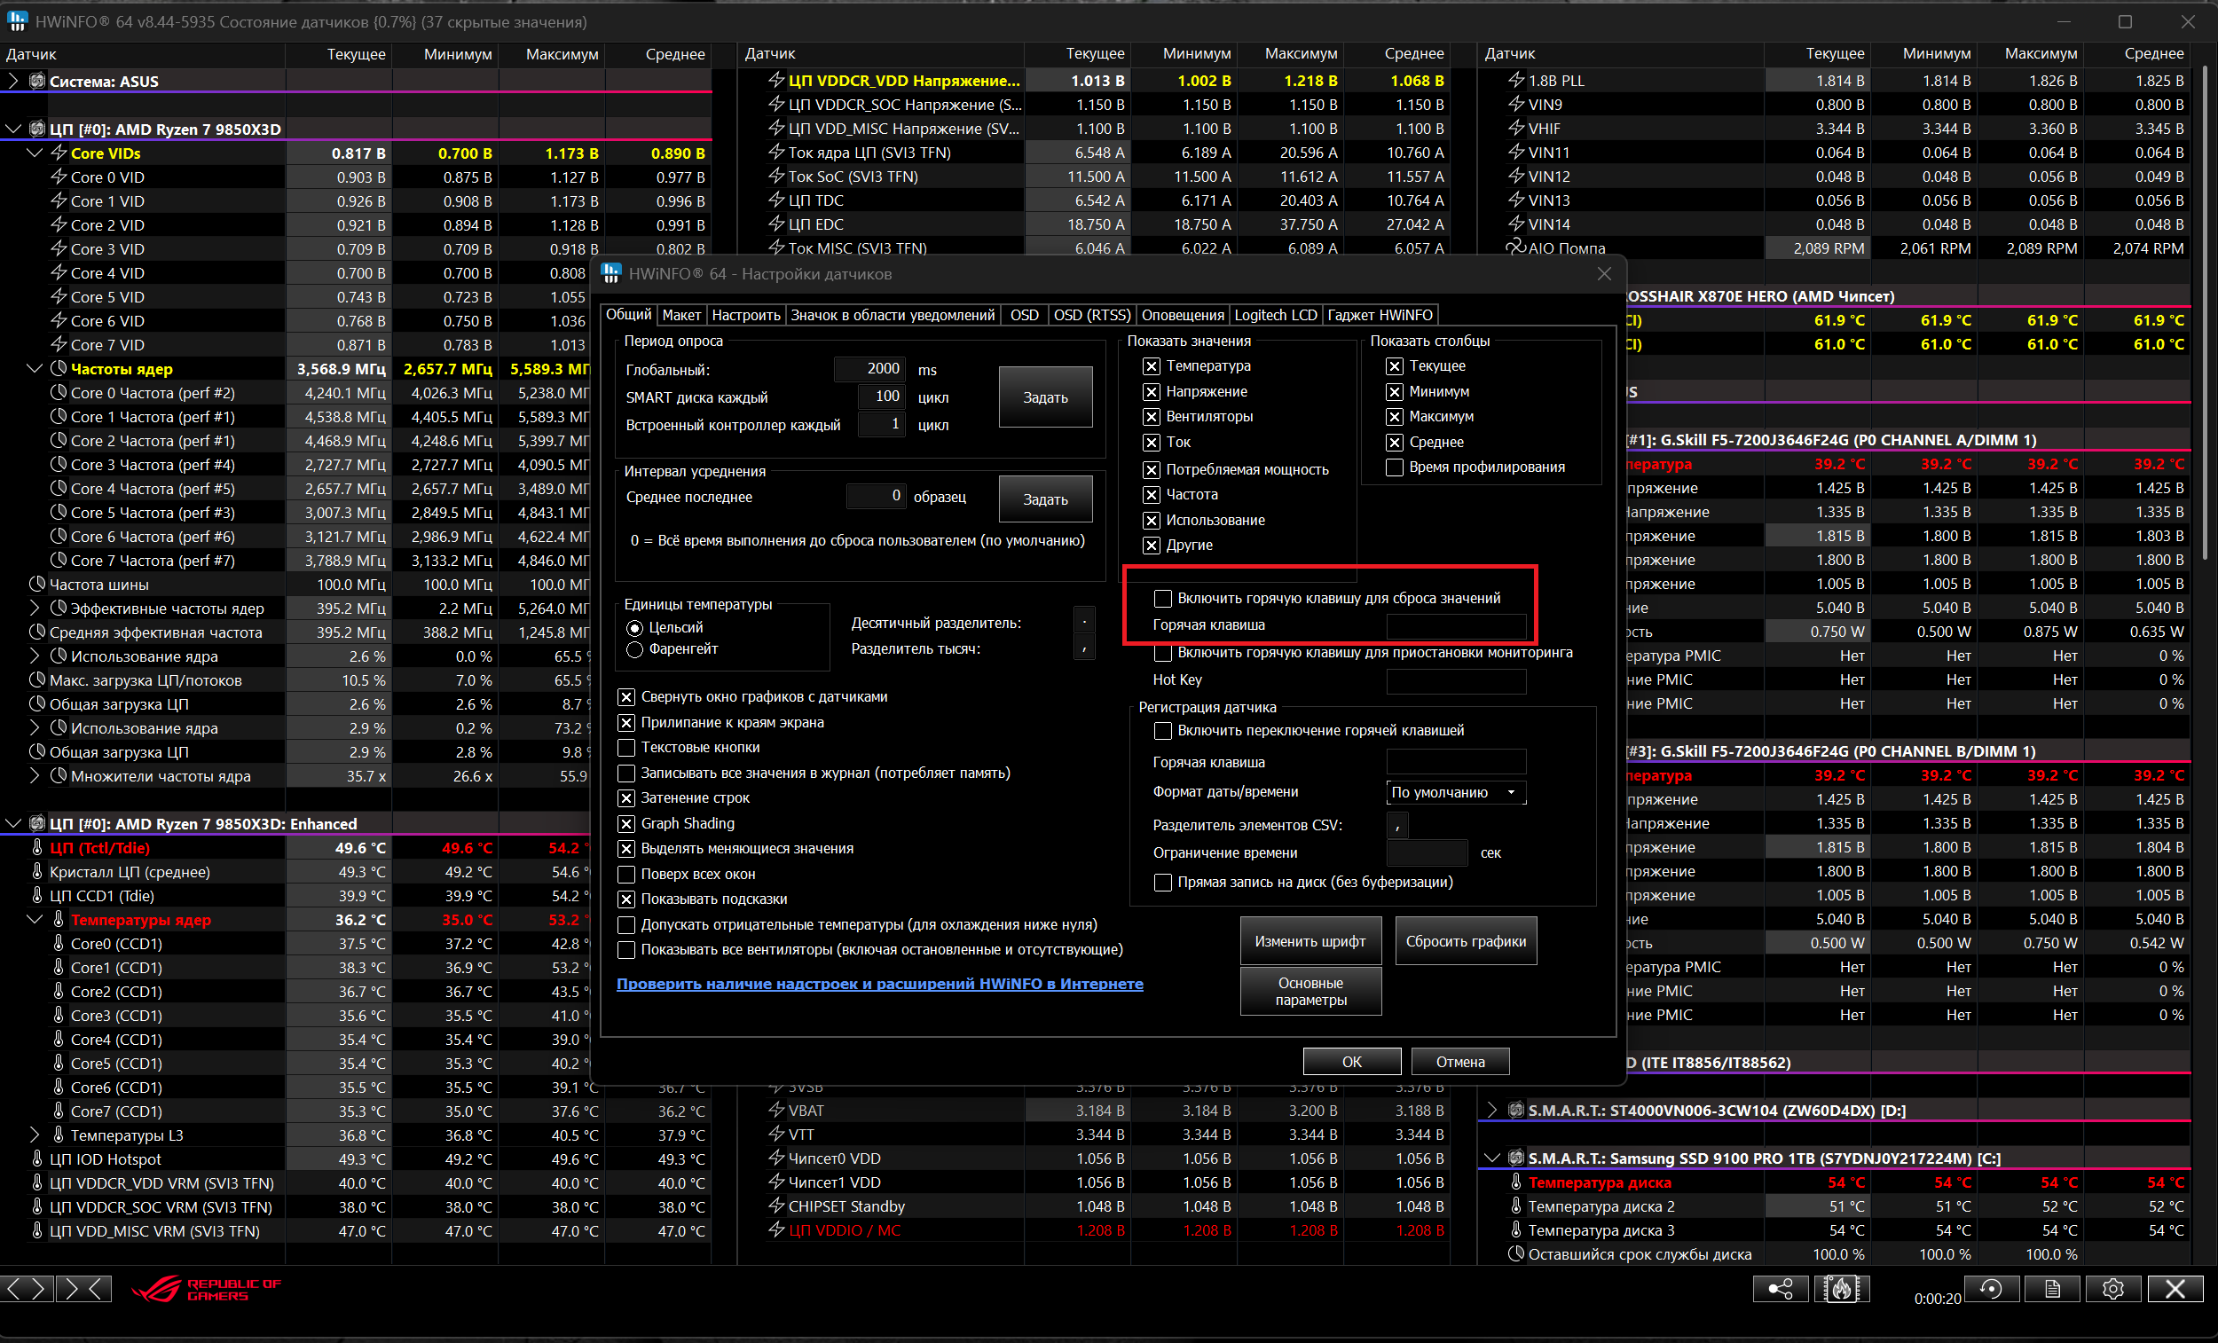2218x1343 pixels.
Task: Expand the Система: ASUS sensor group
Action: 12,81
